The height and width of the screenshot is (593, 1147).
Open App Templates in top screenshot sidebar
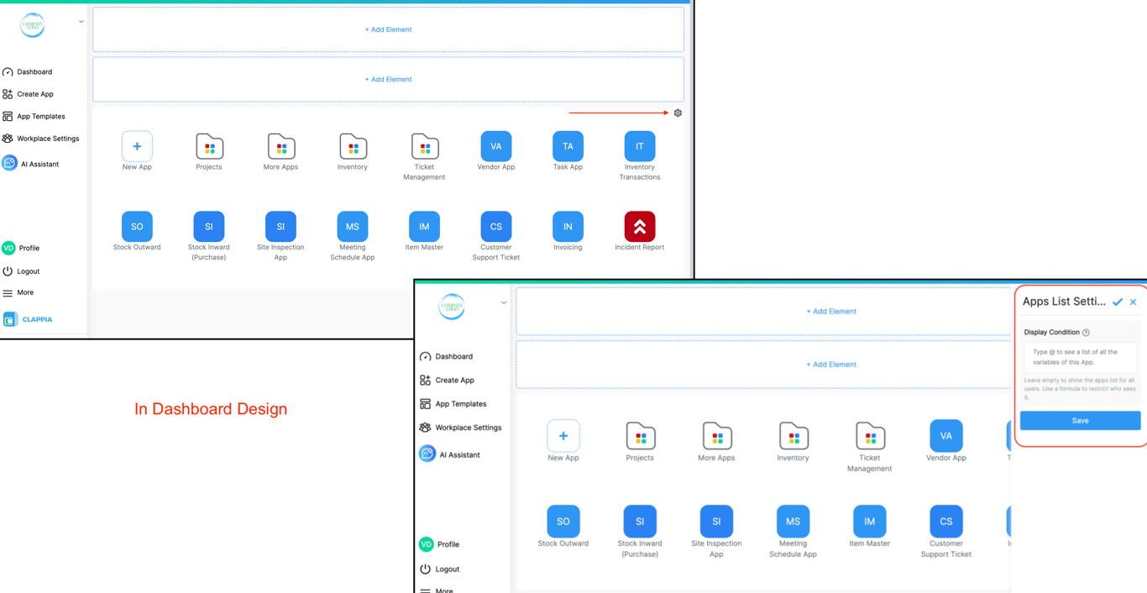34,117
